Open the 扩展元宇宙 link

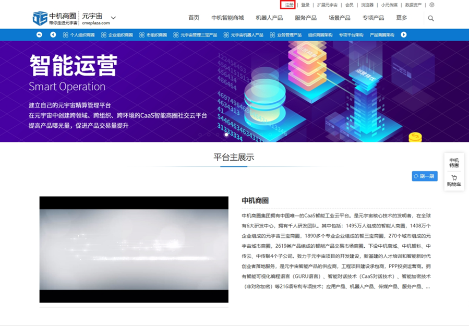[327, 5]
